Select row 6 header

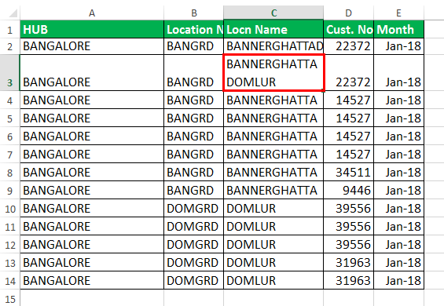pyautogui.click(x=10, y=136)
